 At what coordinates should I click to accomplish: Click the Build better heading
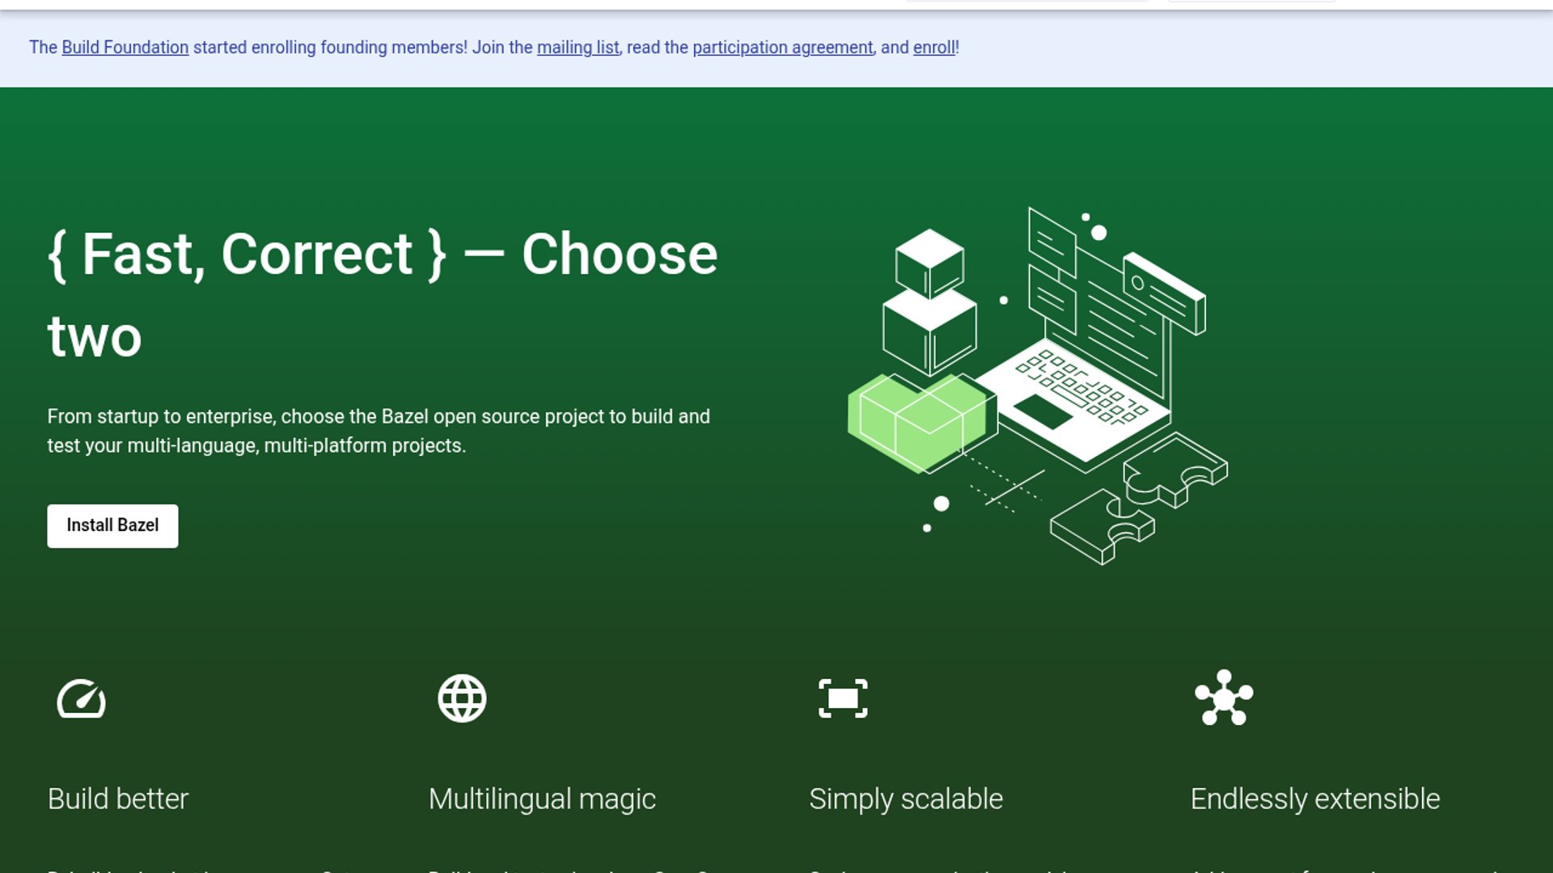tap(117, 799)
